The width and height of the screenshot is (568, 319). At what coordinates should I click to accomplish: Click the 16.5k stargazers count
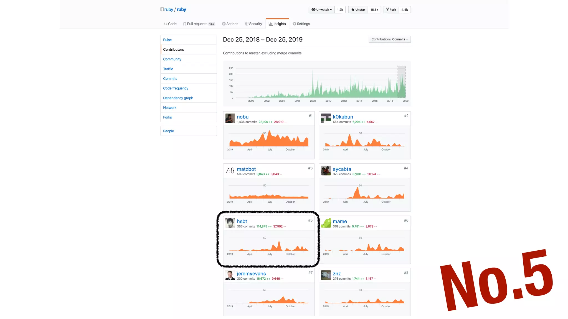(374, 10)
